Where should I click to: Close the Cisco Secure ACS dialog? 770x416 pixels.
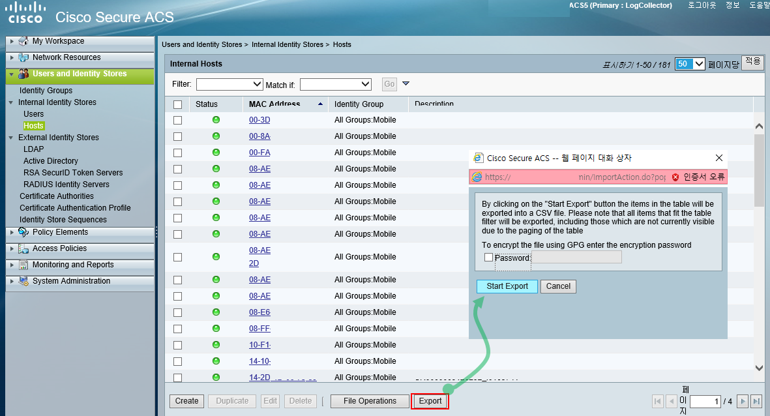pyautogui.click(x=719, y=158)
